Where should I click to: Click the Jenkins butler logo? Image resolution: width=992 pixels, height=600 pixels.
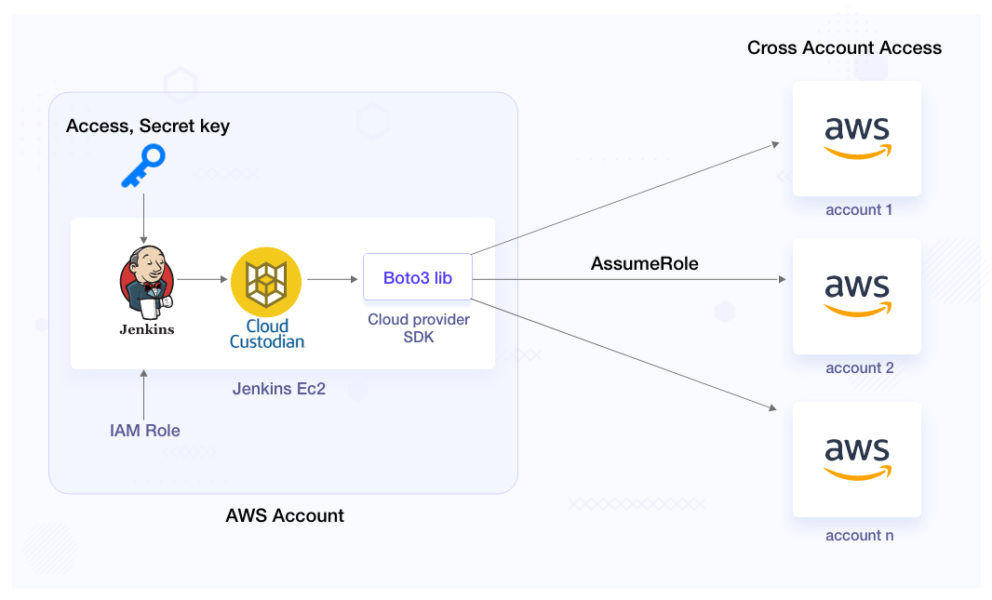[147, 282]
